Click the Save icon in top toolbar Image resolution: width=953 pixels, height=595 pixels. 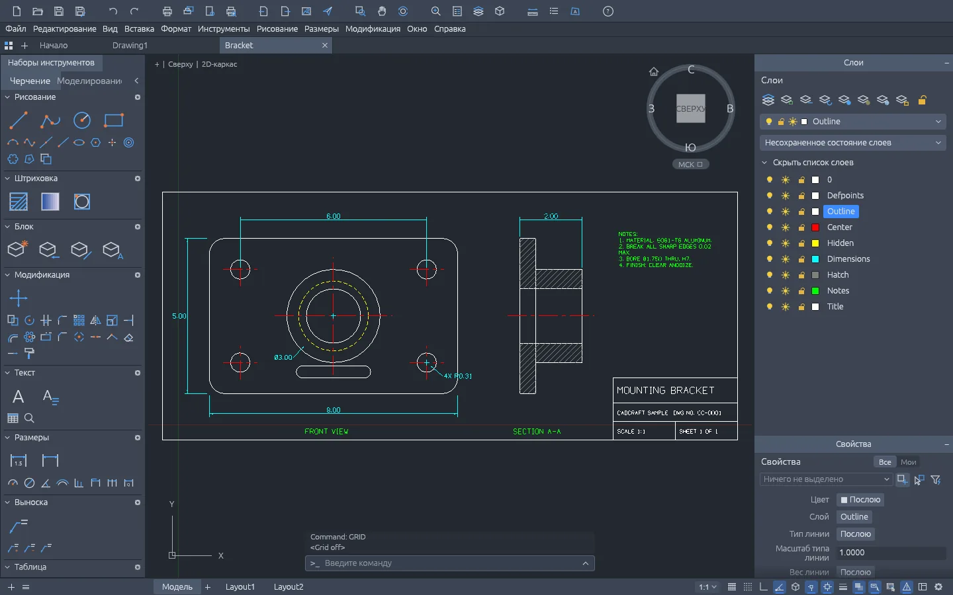coord(59,11)
